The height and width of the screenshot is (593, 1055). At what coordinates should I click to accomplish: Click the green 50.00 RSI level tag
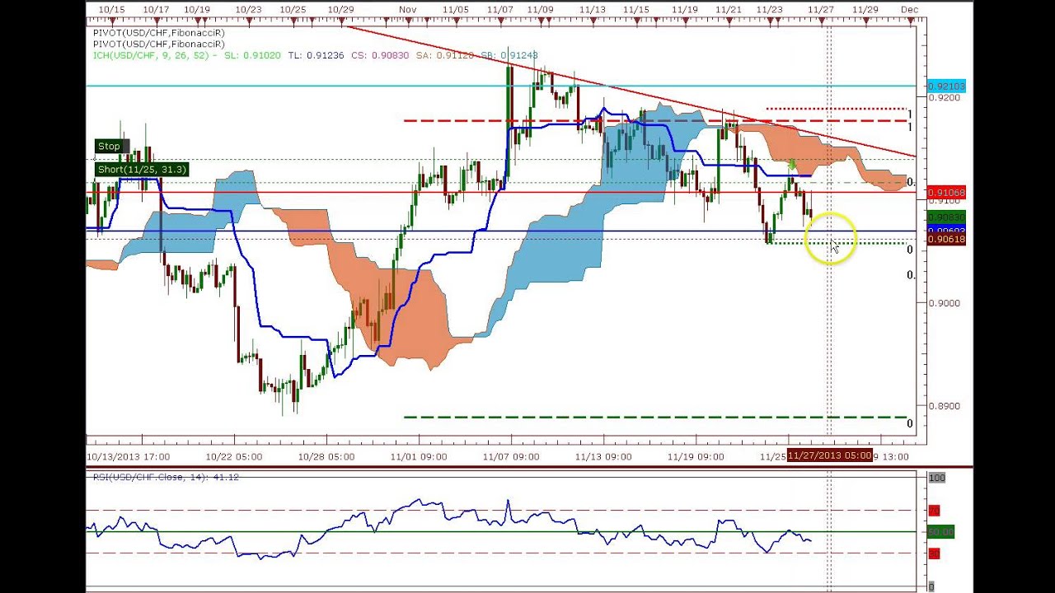pyautogui.click(x=940, y=532)
